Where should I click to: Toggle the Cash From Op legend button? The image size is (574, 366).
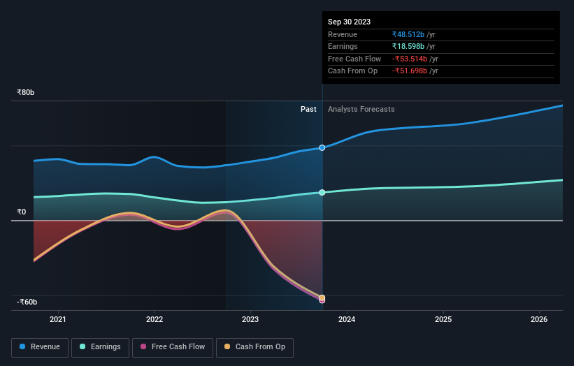[254, 347]
